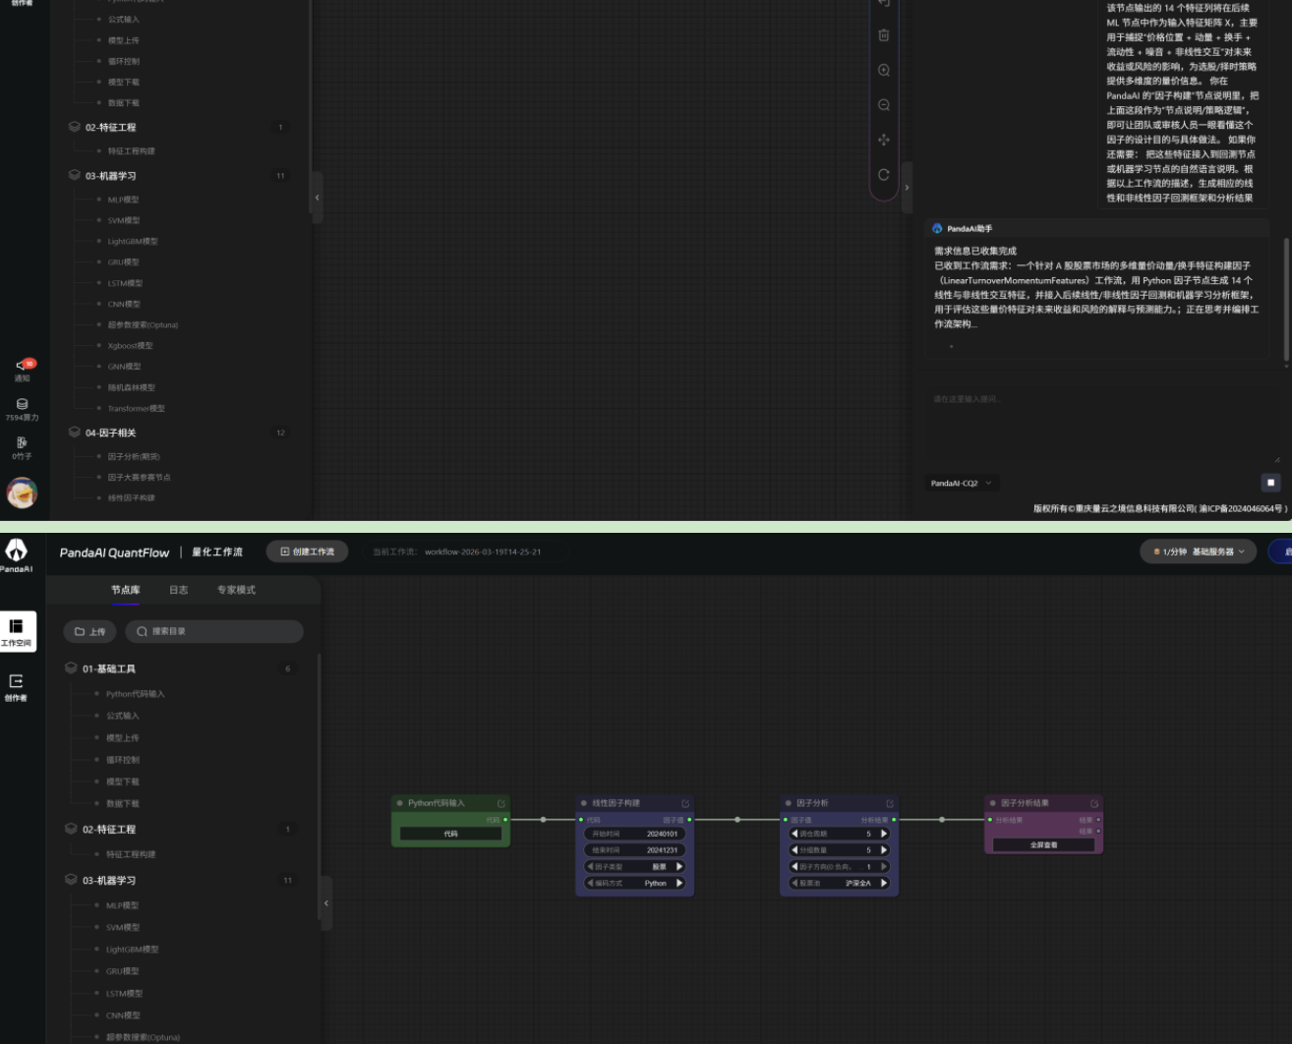Open the 基础服务器 server dropdown

point(1198,551)
